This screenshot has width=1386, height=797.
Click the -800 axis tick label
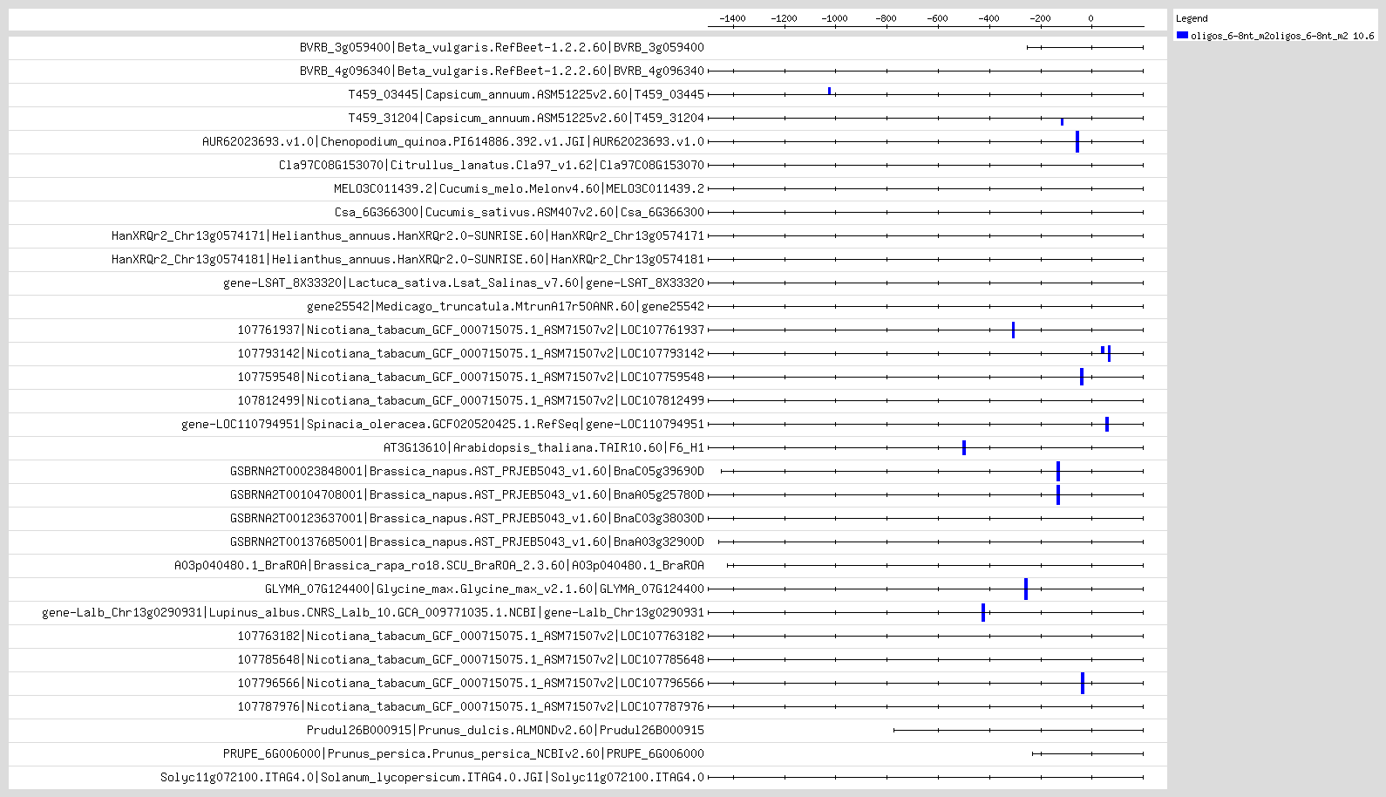point(886,18)
